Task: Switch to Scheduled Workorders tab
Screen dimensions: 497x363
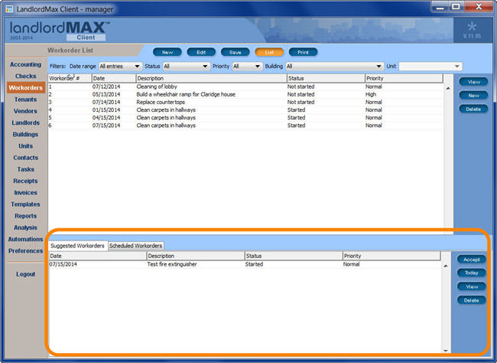Action: [135, 246]
